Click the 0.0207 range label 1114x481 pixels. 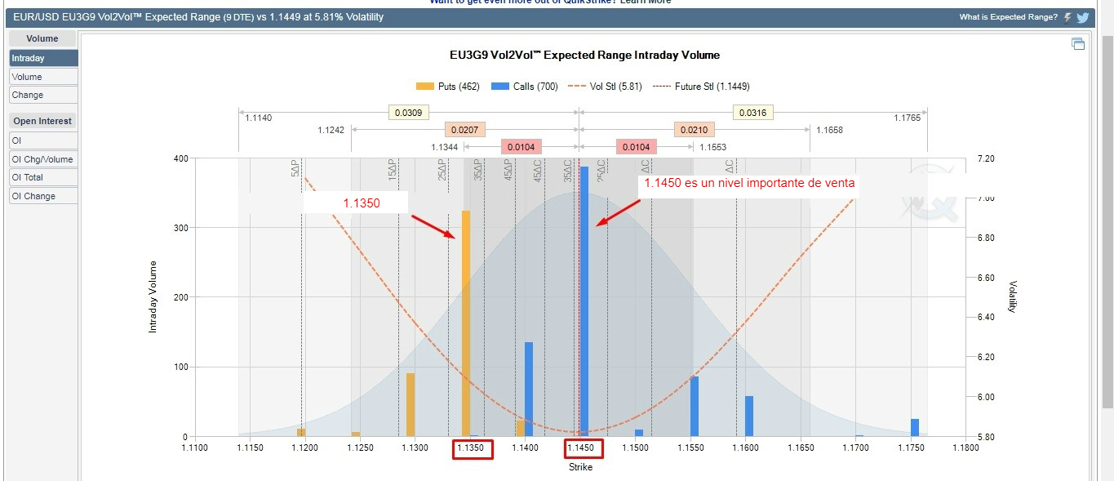pos(465,130)
